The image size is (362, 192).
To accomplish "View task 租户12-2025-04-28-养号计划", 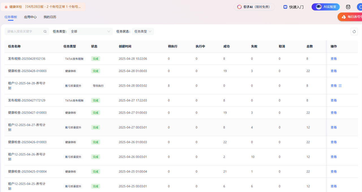I will click(x=334, y=86).
